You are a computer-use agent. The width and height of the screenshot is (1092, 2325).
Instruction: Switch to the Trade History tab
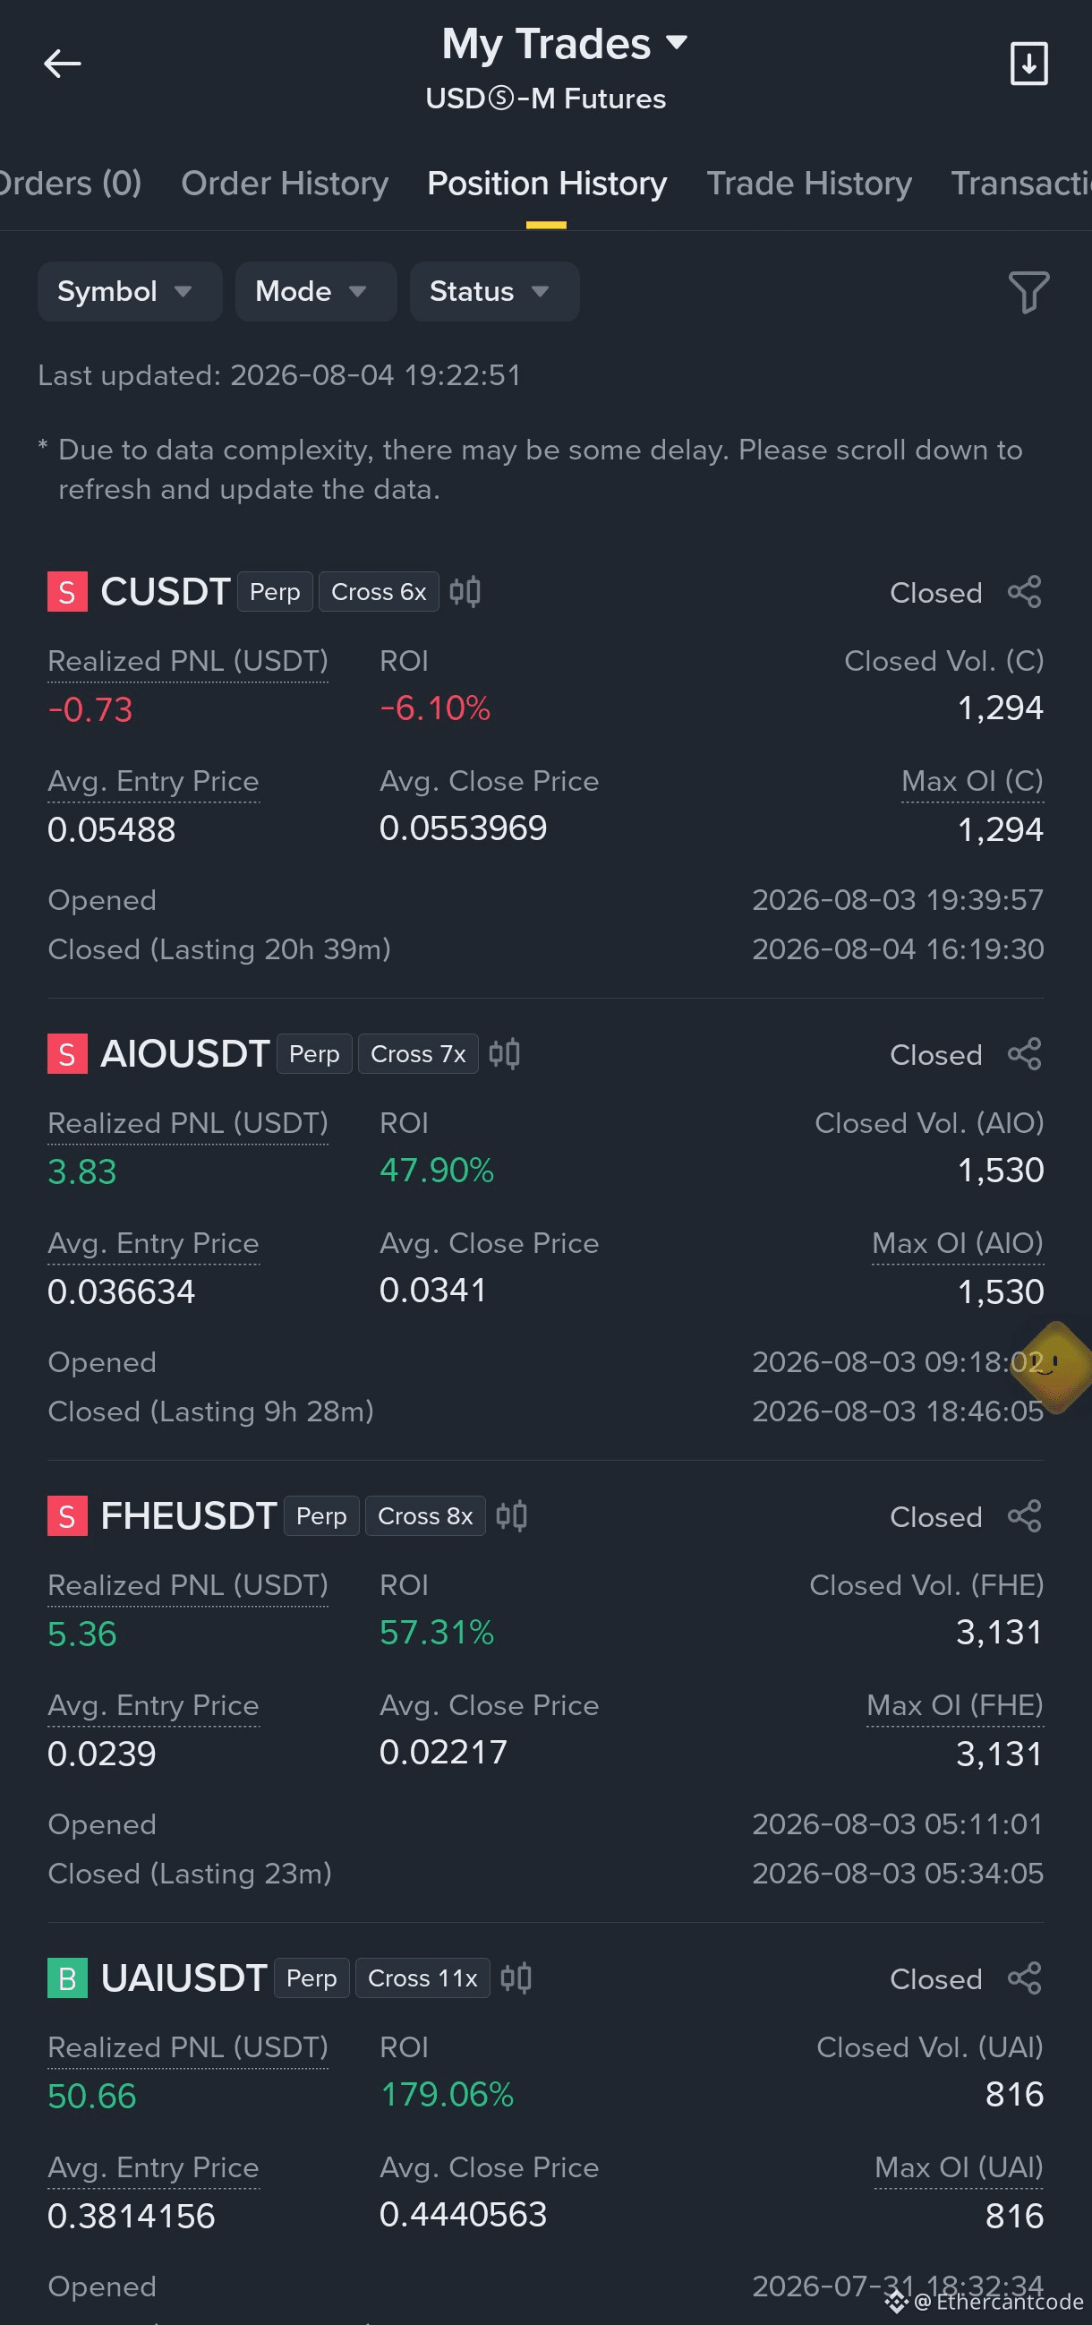[x=809, y=184]
